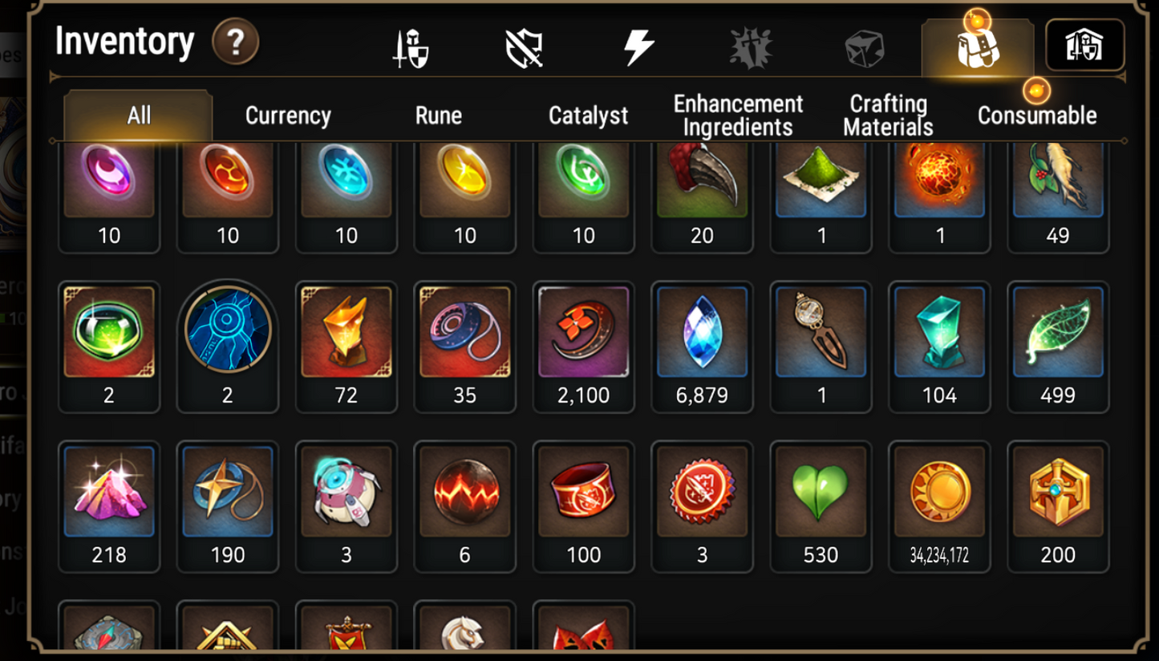Switch to the Currency tab

(288, 116)
